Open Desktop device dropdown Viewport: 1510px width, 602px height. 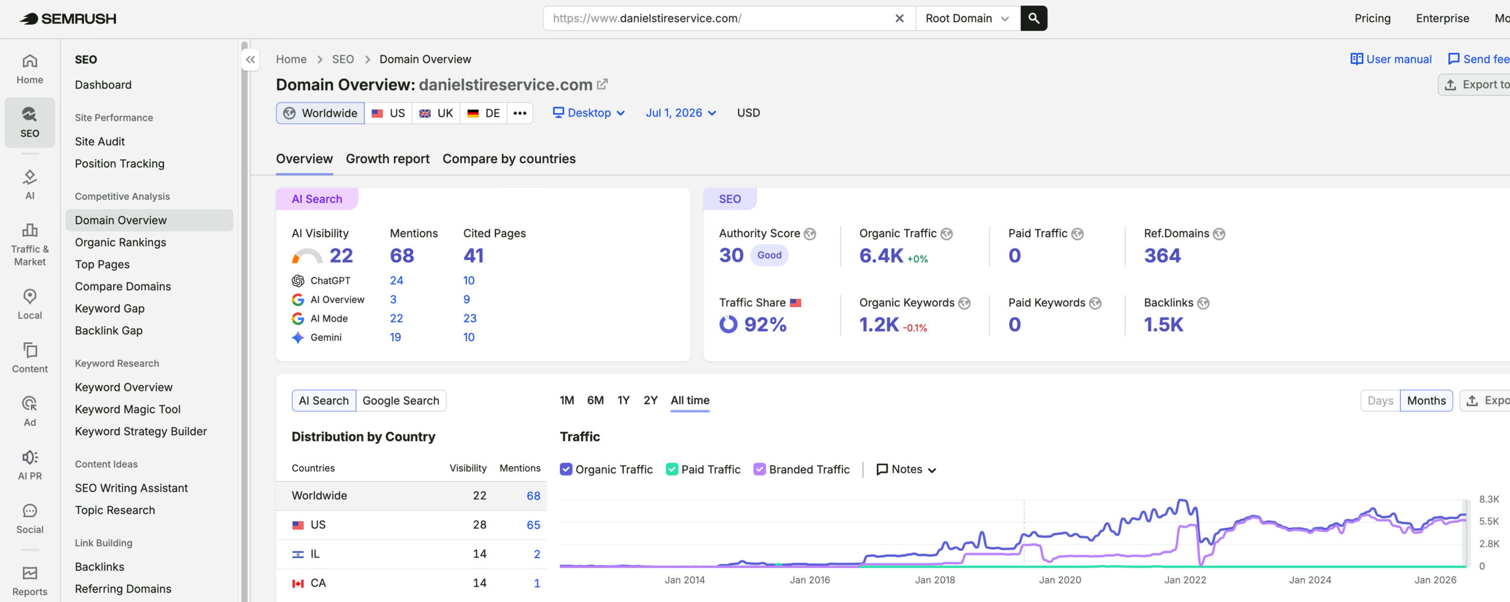click(x=589, y=113)
